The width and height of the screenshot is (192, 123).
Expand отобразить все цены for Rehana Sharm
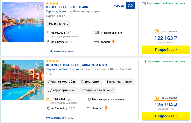[x=60, y=118]
